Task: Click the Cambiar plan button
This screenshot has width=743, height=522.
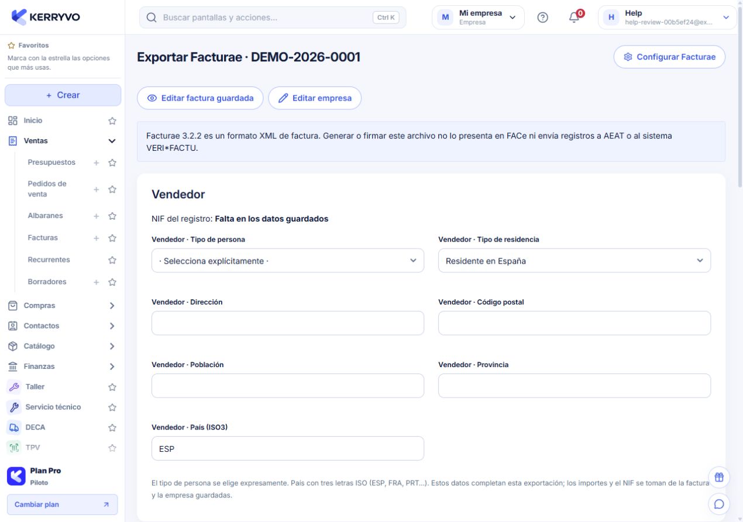Action: [x=62, y=504]
